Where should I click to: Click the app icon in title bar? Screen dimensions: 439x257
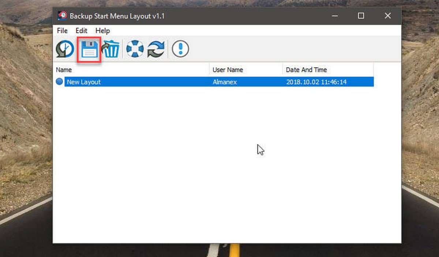62,16
